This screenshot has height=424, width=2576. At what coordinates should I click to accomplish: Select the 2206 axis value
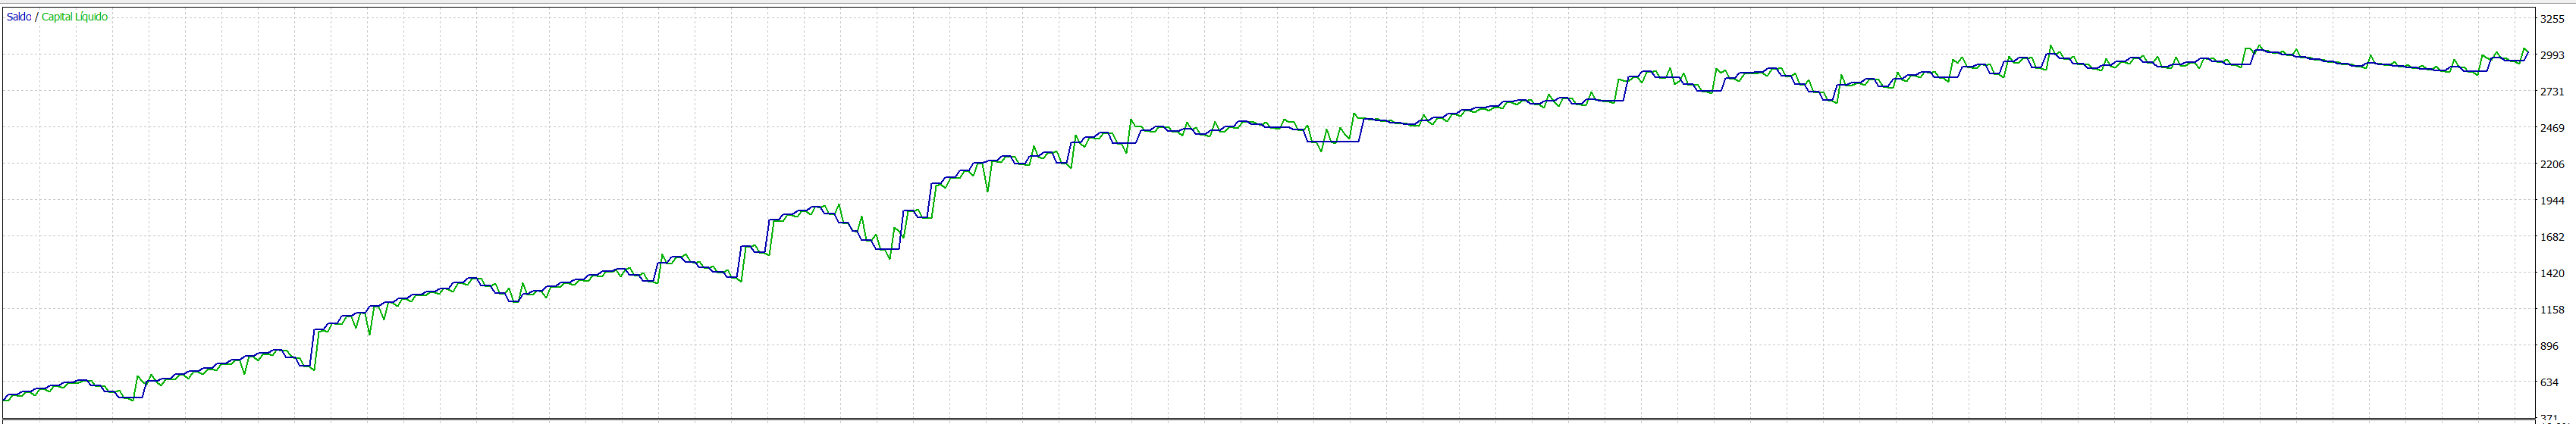click(2553, 164)
